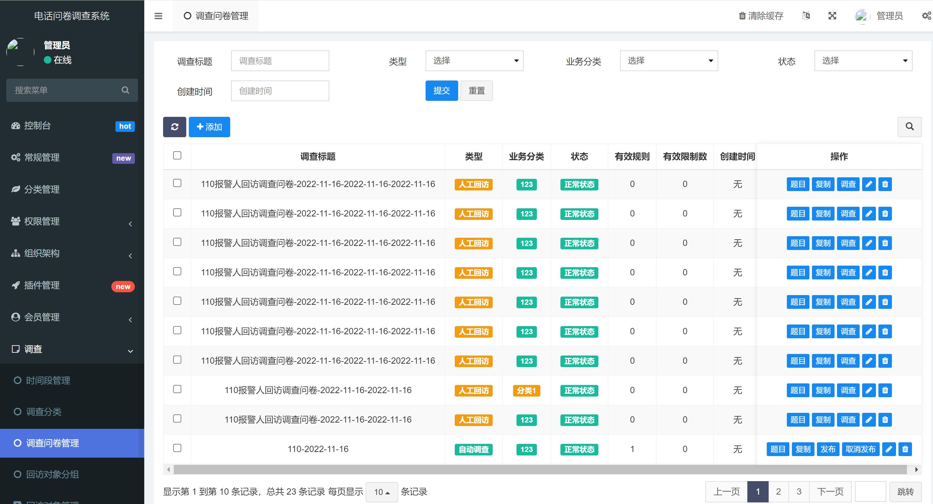Click pencil icon in fifth survey row

pyautogui.click(x=868, y=302)
